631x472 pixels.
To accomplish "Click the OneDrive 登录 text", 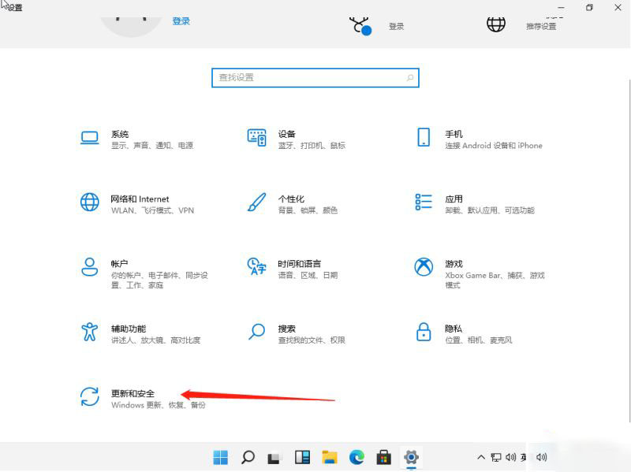I will click(x=396, y=27).
